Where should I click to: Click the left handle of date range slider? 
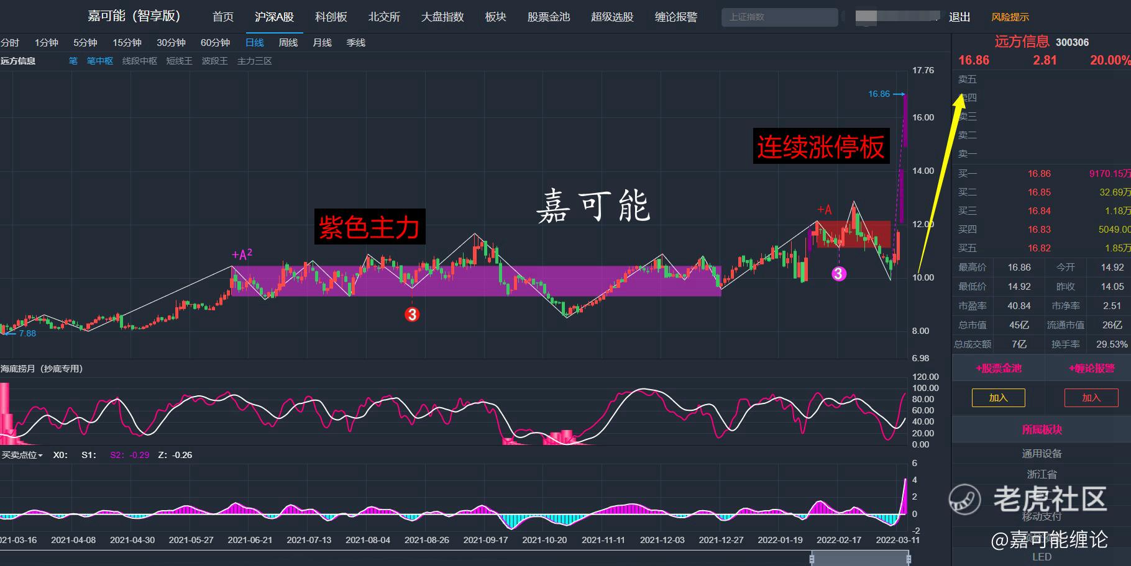pyautogui.click(x=812, y=559)
